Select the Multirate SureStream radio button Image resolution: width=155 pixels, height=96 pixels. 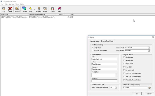coord(92,50)
